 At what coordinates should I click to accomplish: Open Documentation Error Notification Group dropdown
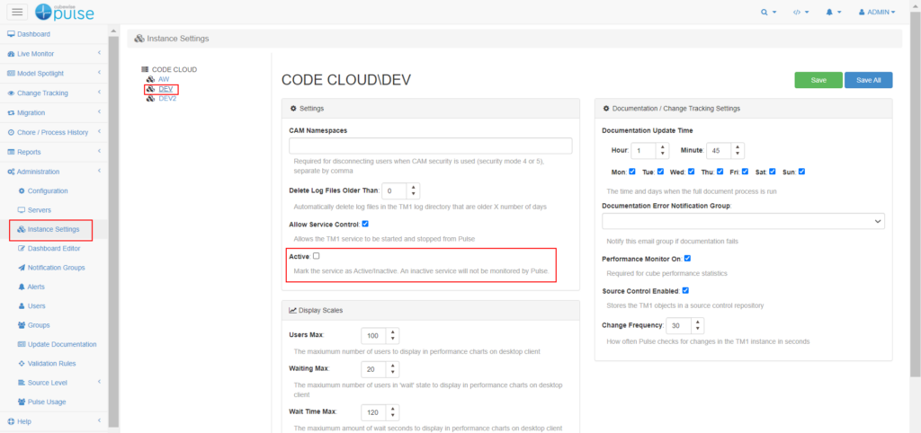(743, 221)
